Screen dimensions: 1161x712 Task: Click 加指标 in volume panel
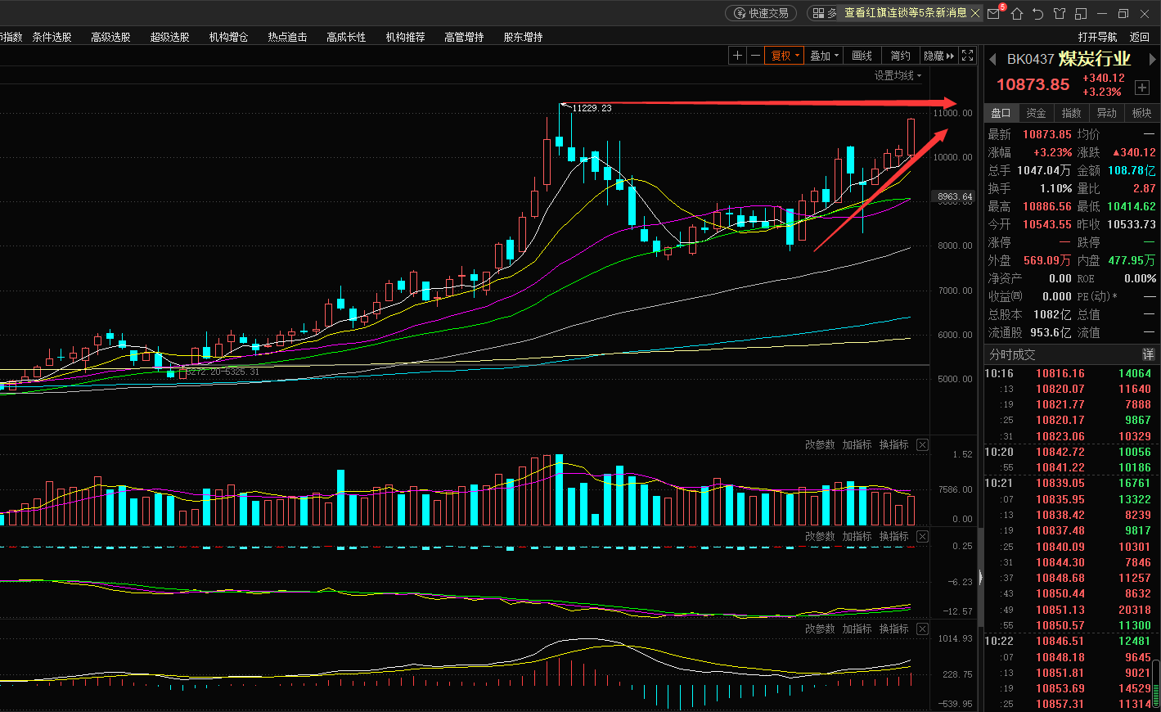click(x=857, y=445)
